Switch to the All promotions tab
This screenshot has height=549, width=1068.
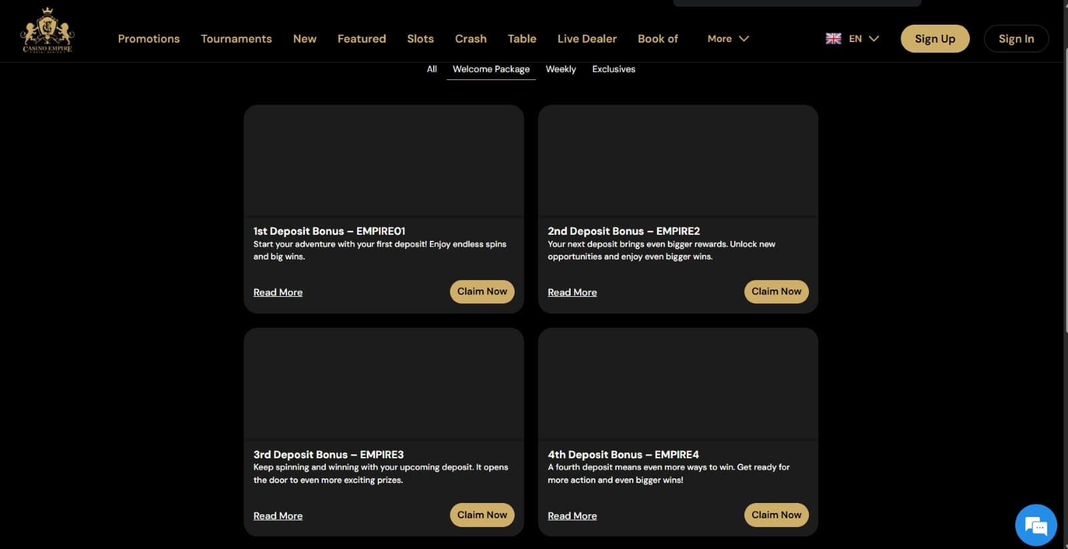pos(432,69)
